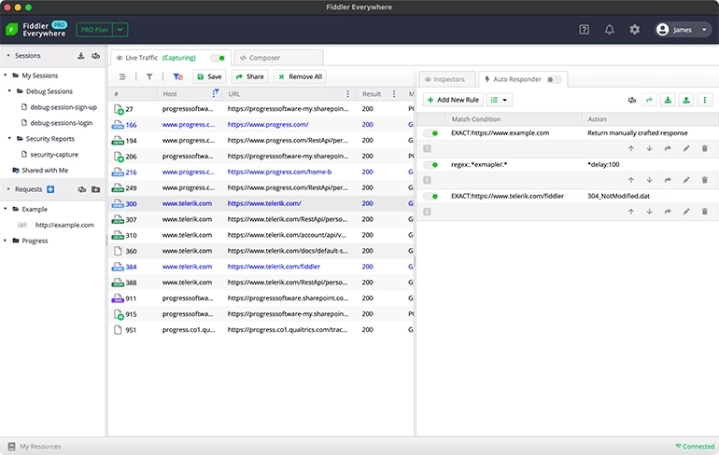Screen dimensions: 719x455
Task: Click Add New Rule button
Action: [x=453, y=100]
